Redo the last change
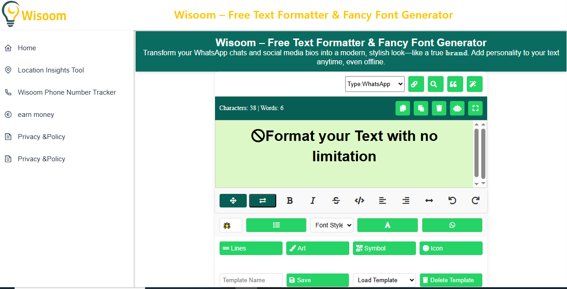The width and height of the screenshot is (567, 289). pos(475,201)
